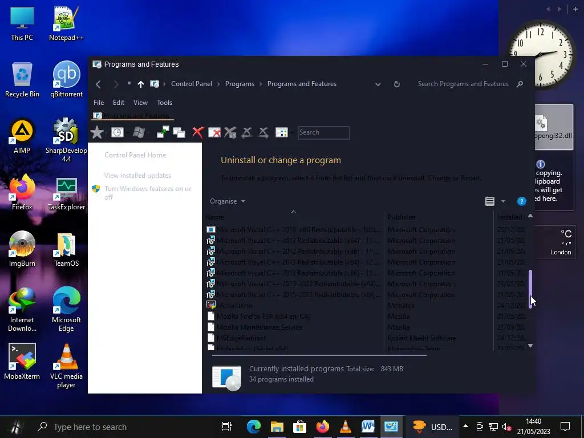Click the AIMP desktop icon
Screen dimensions: 584x438
(x=22, y=136)
